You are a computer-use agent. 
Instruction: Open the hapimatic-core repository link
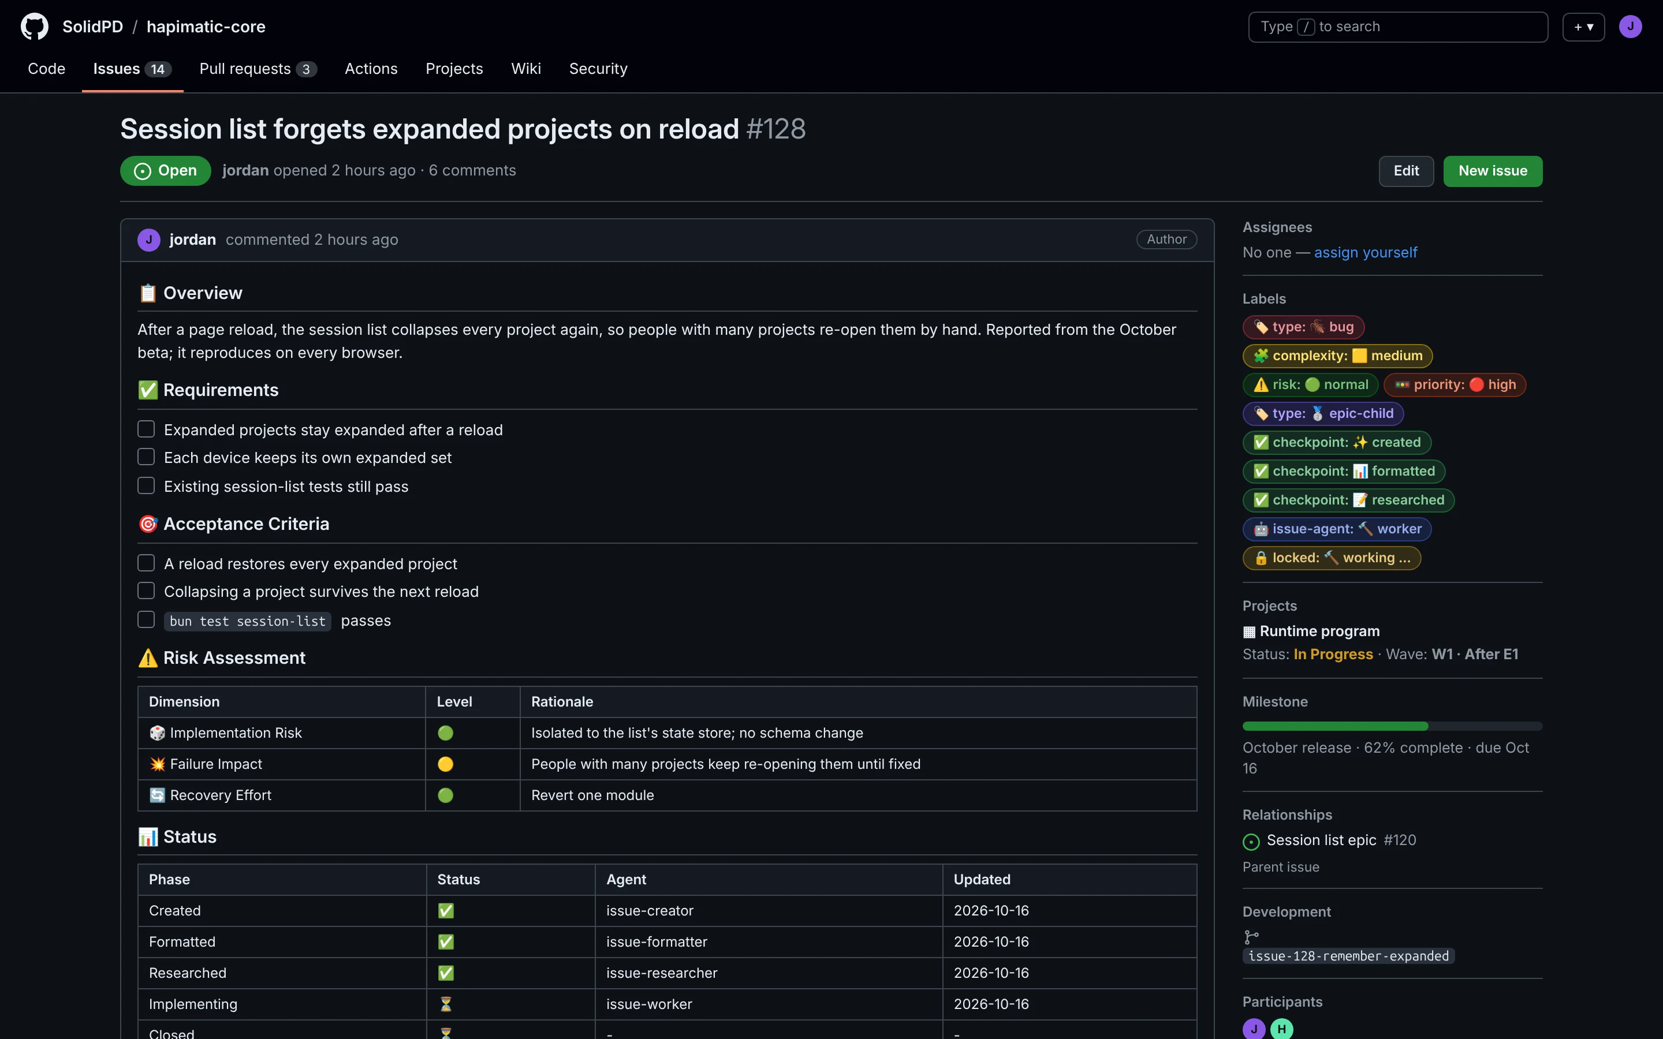click(206, 27)
